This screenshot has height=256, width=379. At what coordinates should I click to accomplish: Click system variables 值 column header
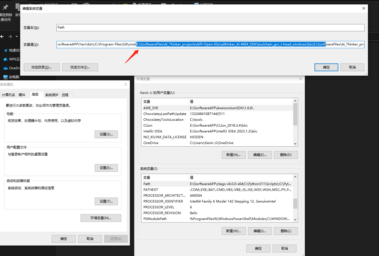tap(240, 178)
